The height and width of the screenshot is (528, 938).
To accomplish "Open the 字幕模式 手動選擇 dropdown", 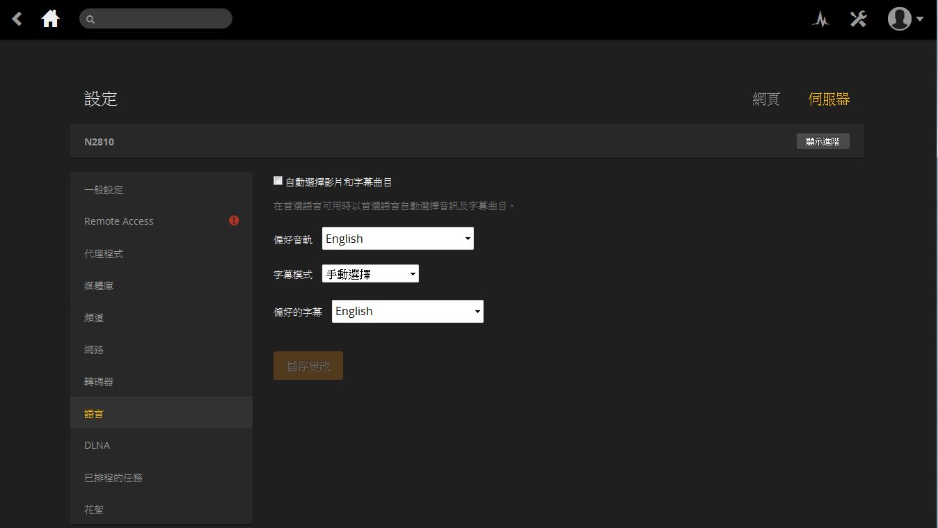I will tap(370, 274).
